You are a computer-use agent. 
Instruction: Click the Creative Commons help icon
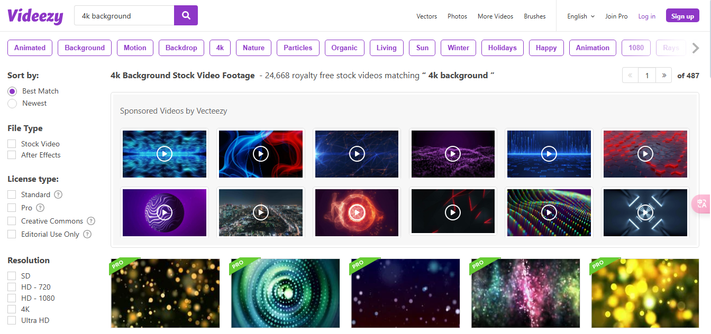coord(91,221)
